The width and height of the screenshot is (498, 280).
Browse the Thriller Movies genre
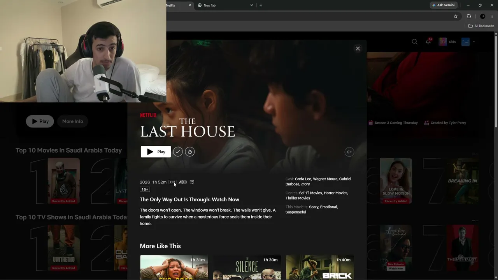298,198
